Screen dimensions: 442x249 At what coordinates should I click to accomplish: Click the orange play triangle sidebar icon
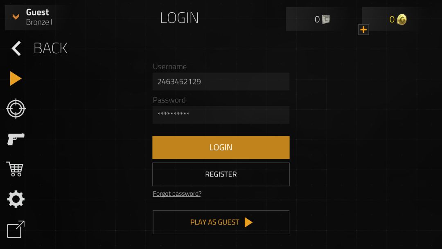[x=16, y=78]
